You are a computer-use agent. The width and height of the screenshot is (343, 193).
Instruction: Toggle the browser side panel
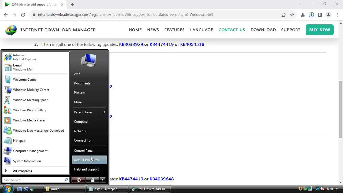point(320,15)
